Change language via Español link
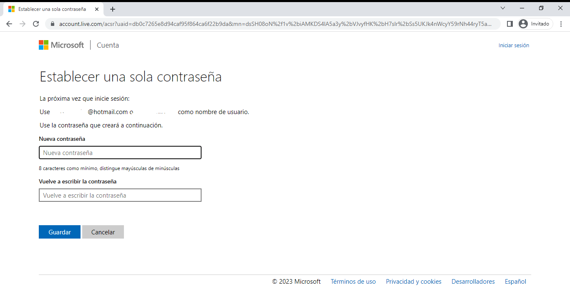Viewport: 570px width, 305px height. click(515, 282)
